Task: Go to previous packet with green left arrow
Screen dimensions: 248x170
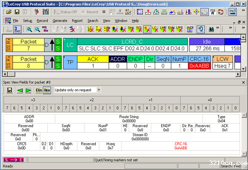Action: pyautogui.click(x=20, y=90)
